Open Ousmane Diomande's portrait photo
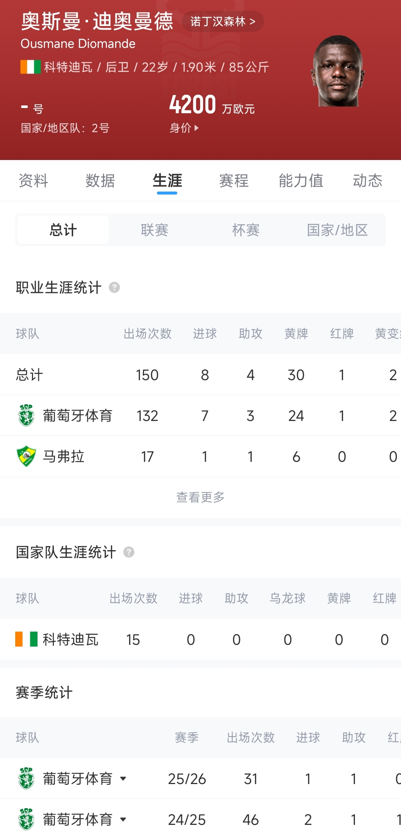The height and width of the screenshot is (839, 401). pyautogui.click(x=339, y=71)
